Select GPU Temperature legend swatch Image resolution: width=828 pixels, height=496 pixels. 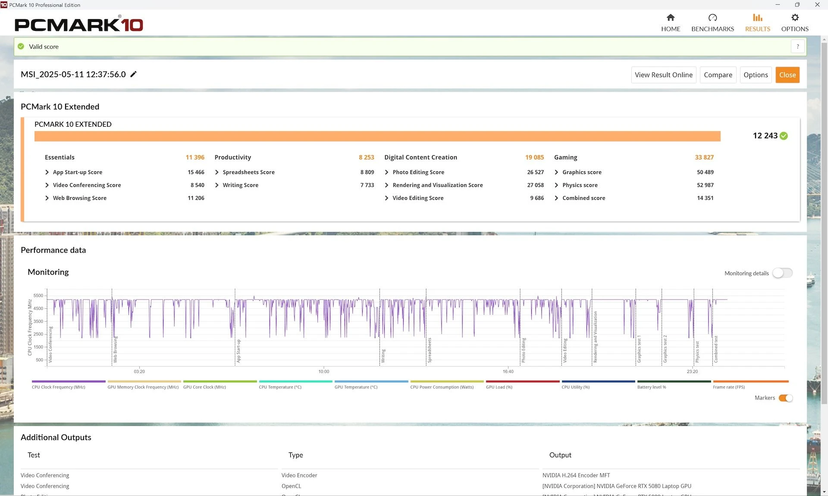click(371, 381)
